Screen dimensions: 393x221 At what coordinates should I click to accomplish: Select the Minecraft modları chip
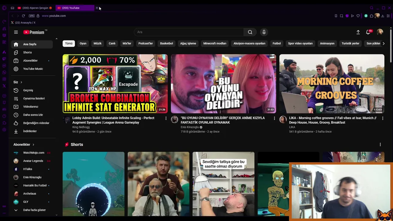click(x=215, y=44)
